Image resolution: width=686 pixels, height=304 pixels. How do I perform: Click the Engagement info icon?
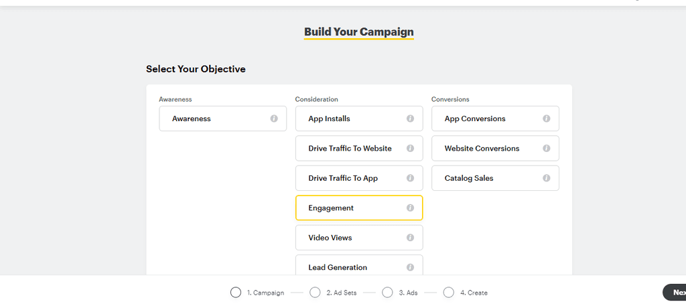410,208
